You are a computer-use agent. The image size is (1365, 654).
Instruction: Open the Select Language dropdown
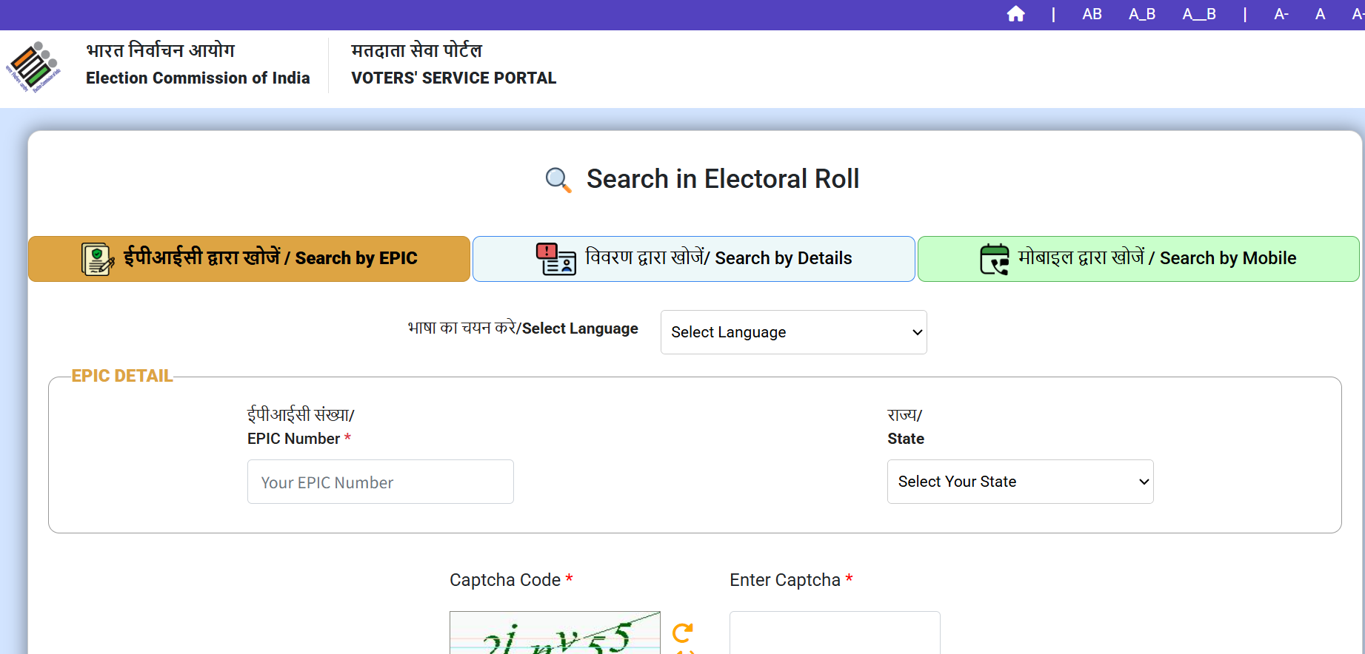[x=793, y=332]
